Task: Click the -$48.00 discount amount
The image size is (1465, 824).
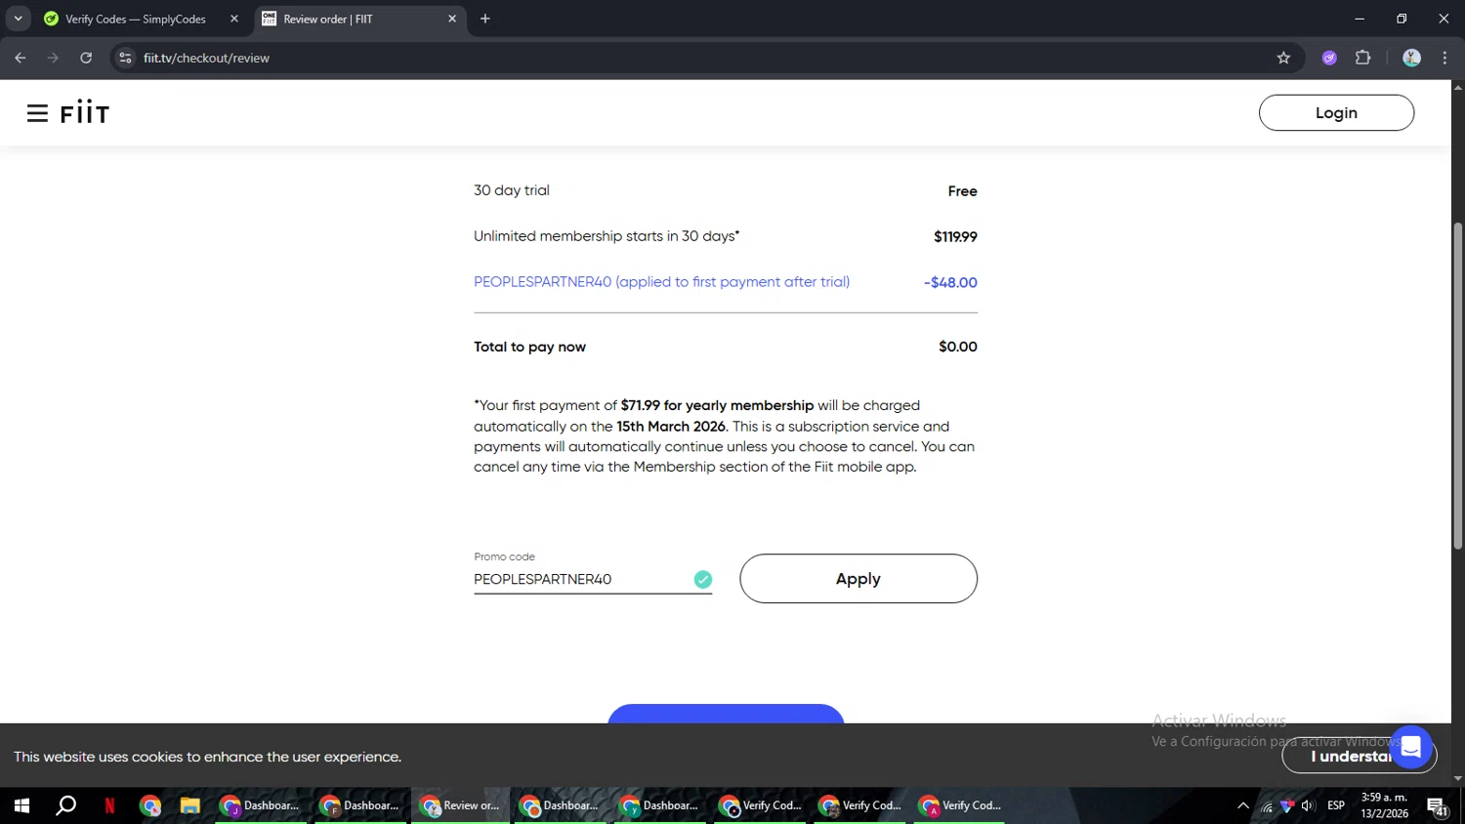Action: coord(950,282)
